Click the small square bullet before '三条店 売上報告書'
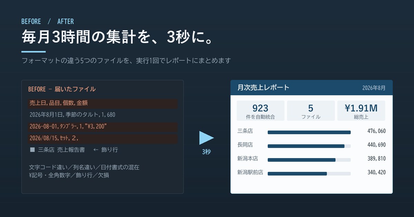The width and height of the screenshot is (414, 217). pos(32,150)
